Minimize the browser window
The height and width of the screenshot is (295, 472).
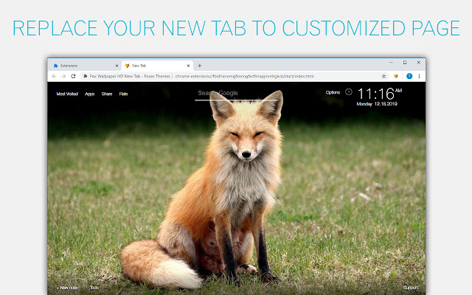(391, 62)
